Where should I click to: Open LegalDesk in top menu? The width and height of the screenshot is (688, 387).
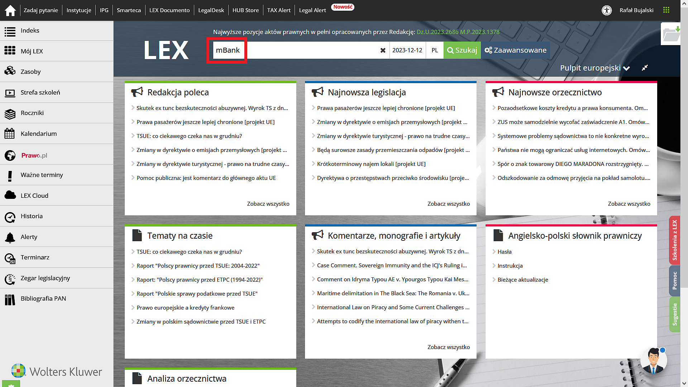[211, 10]
